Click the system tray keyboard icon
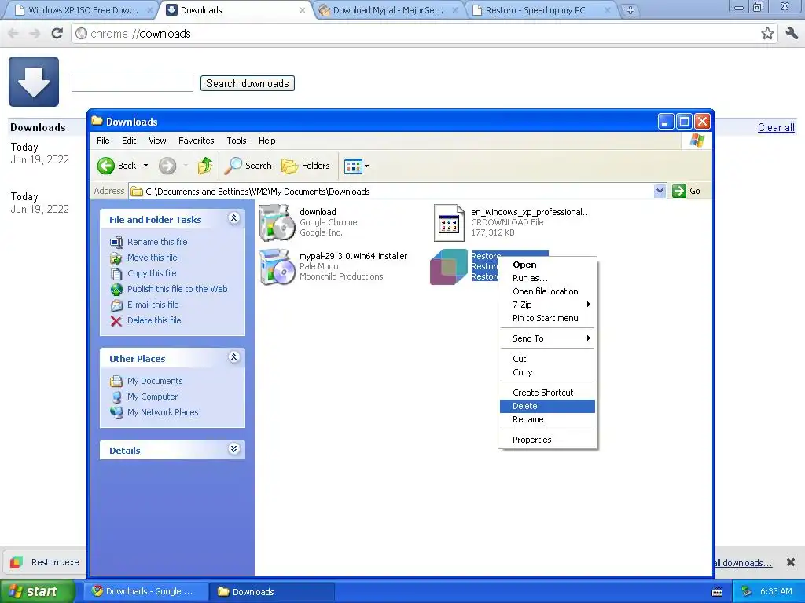The height and width of the screenshot is (603, 805). (x=717, y=592)
